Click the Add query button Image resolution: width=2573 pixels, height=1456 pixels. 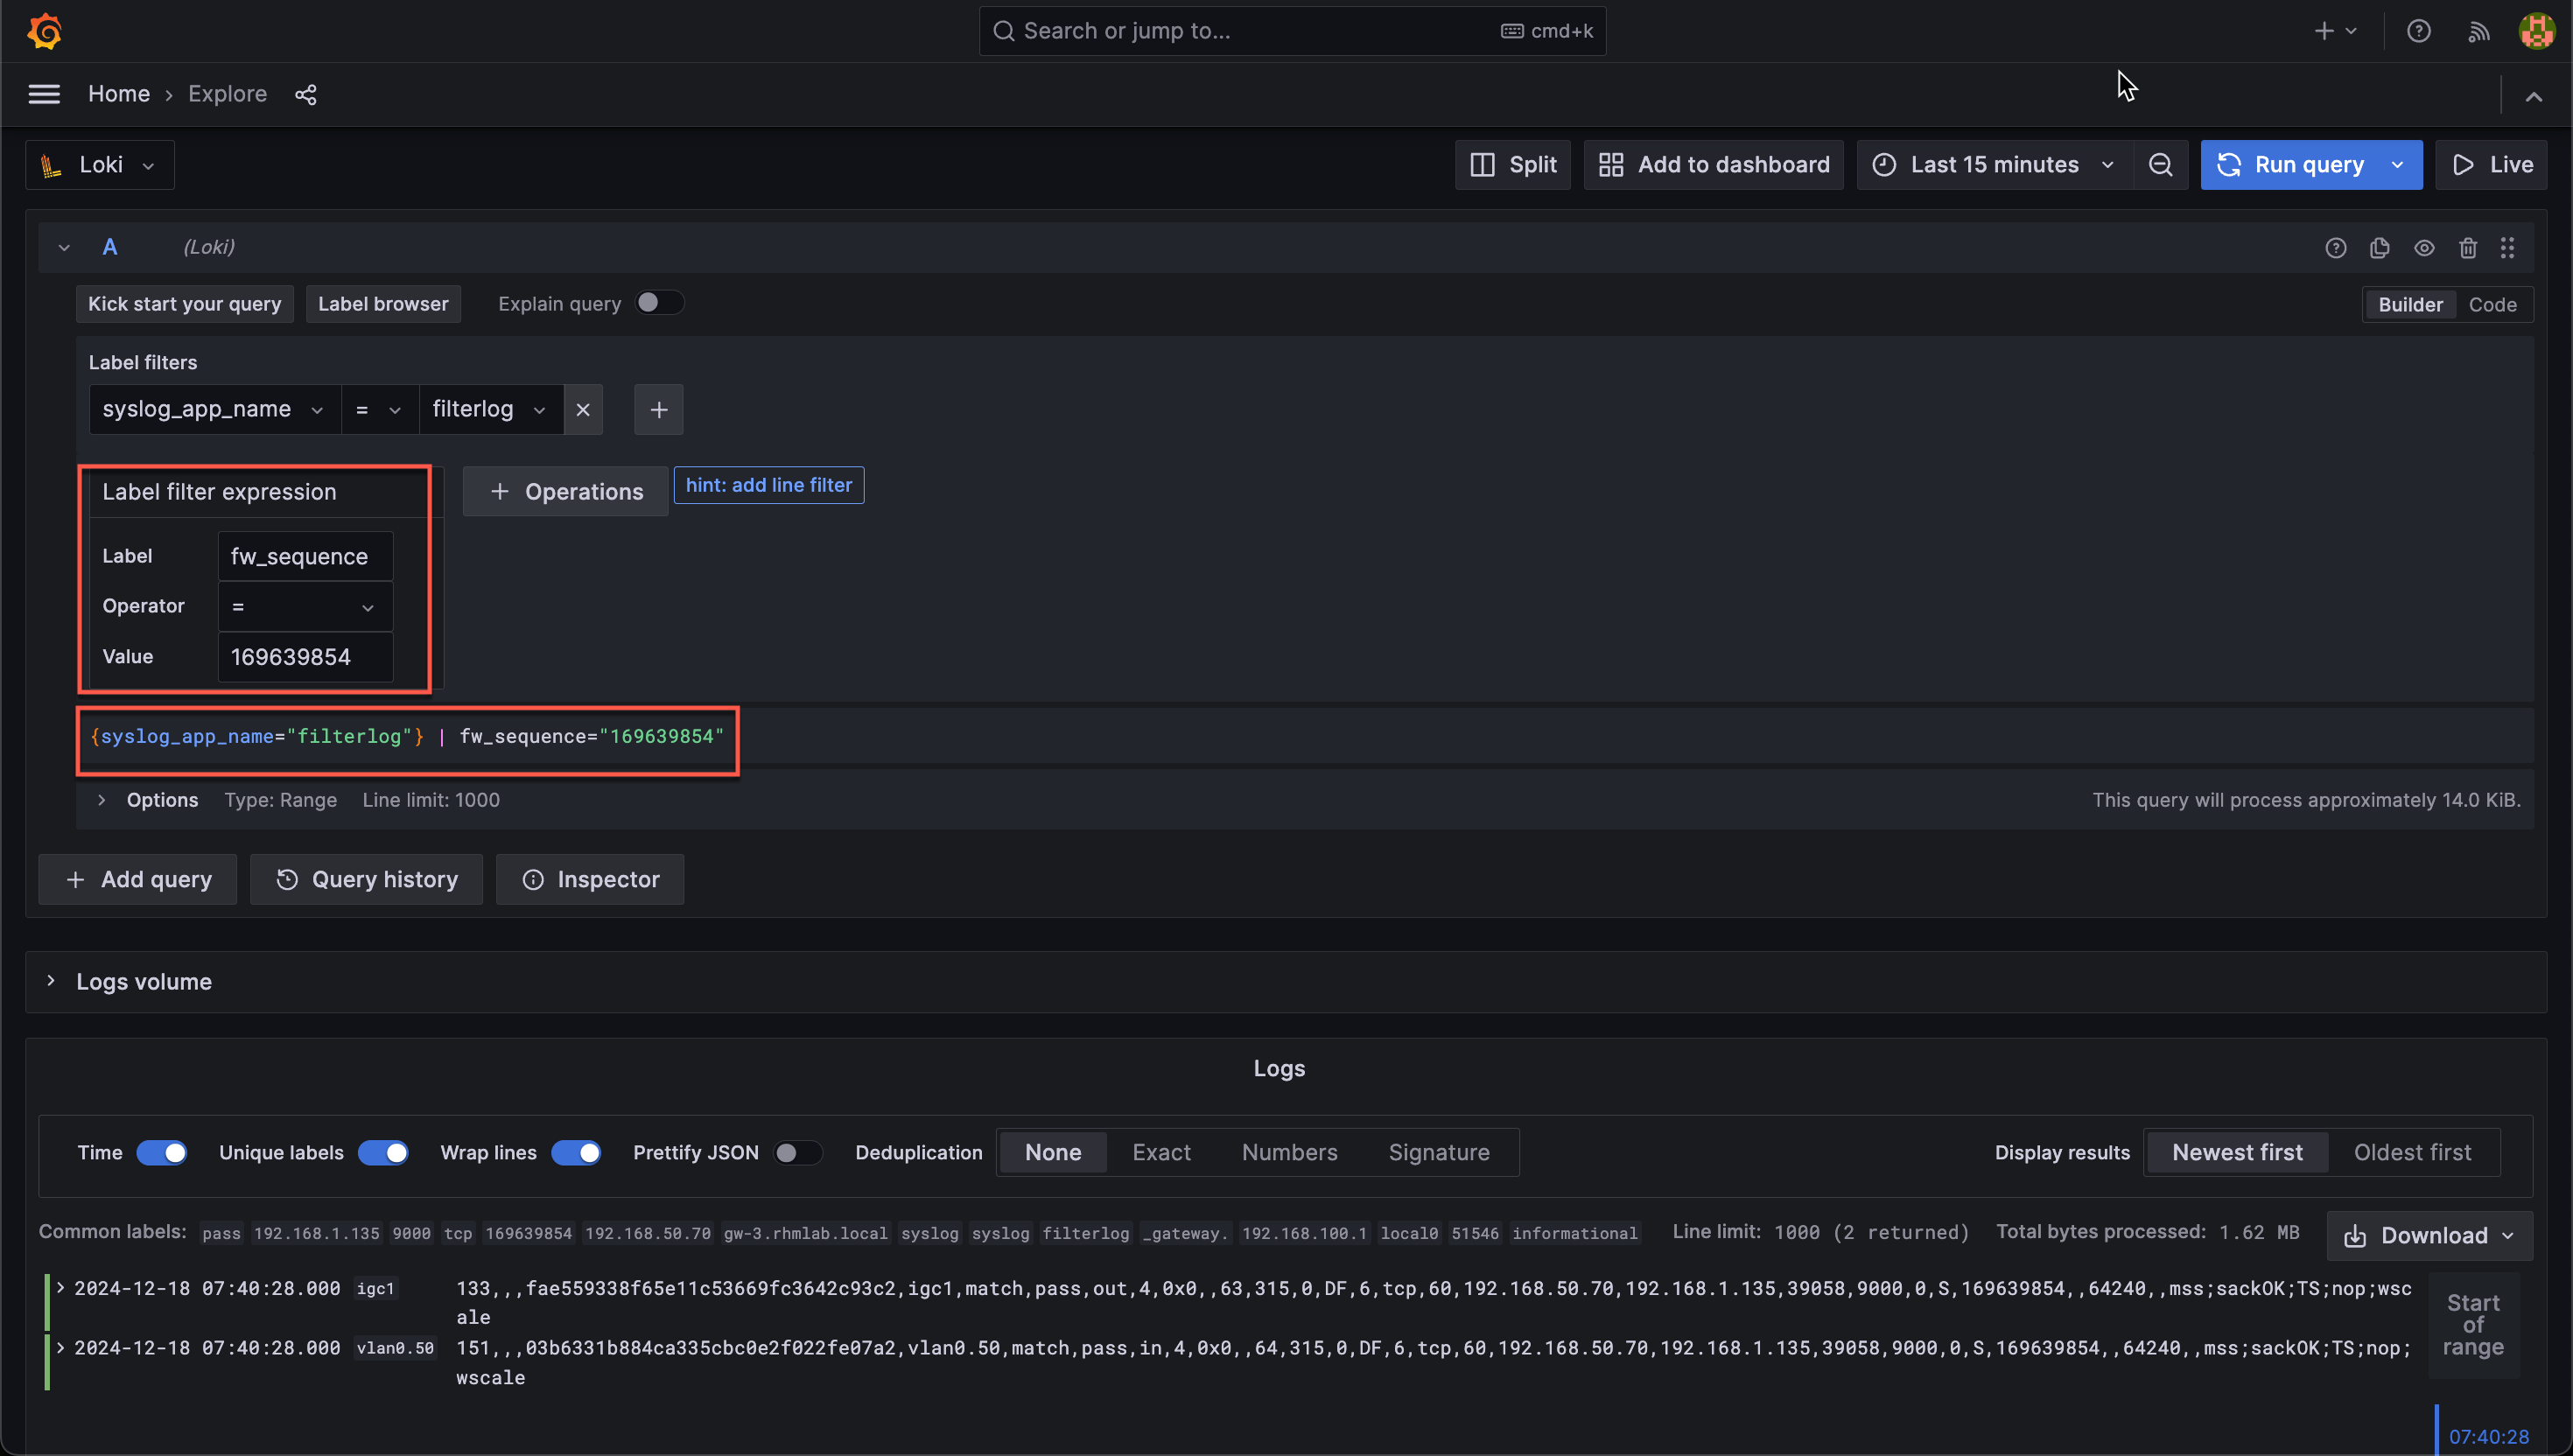(140, 878)
